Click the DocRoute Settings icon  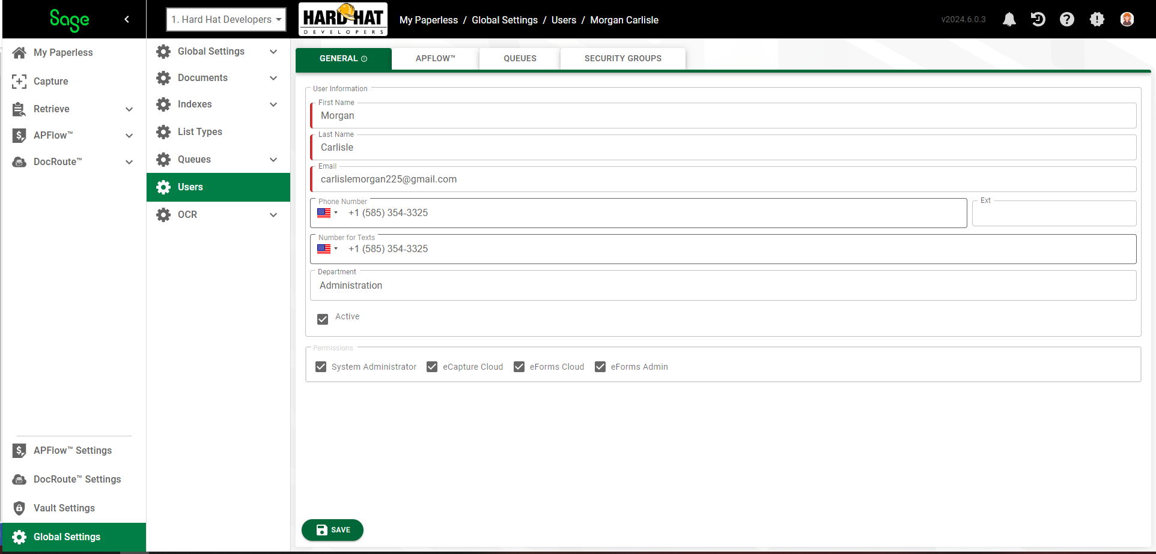point(19,479)
